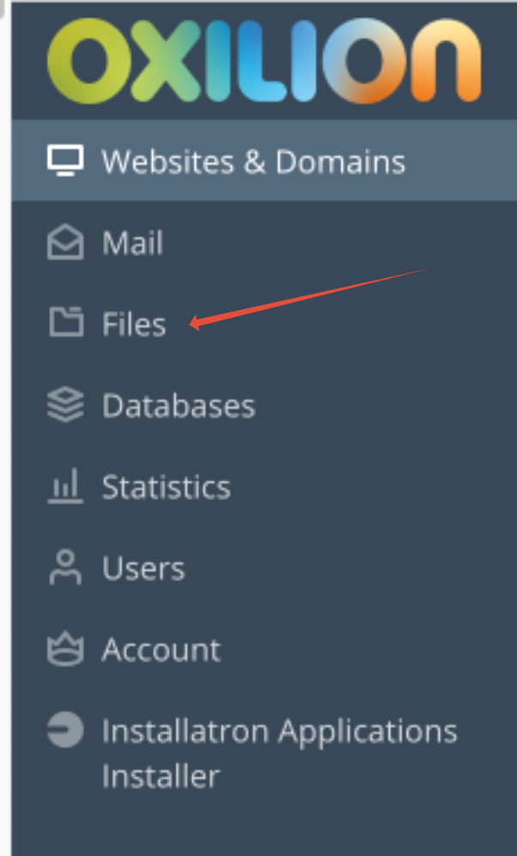Click the stacked layers Databases icon
Image resolution: width=517 pixels, height=856 pixels.
tap(65, 404)
